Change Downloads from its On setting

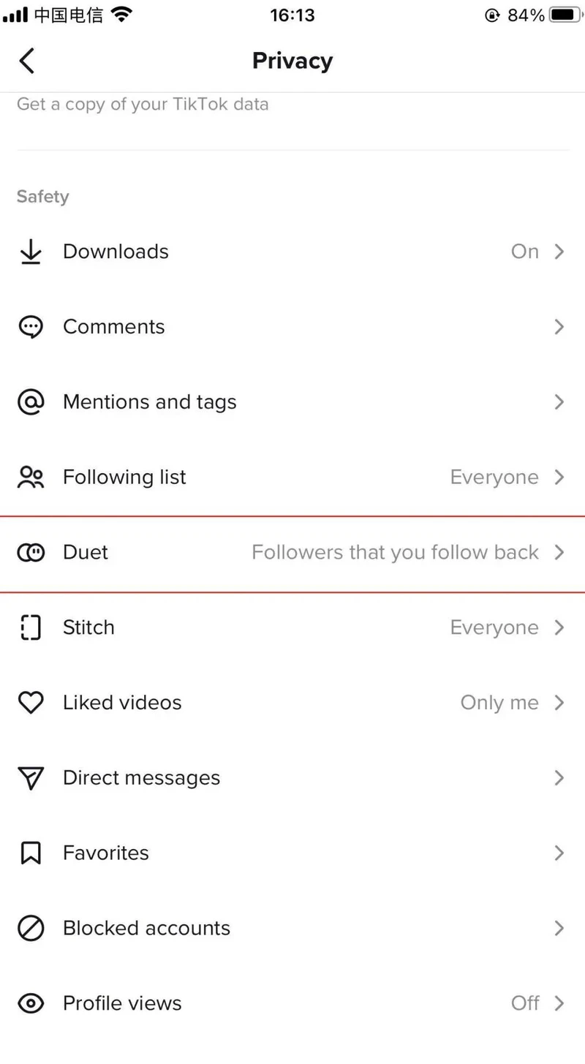pos(525,252)
